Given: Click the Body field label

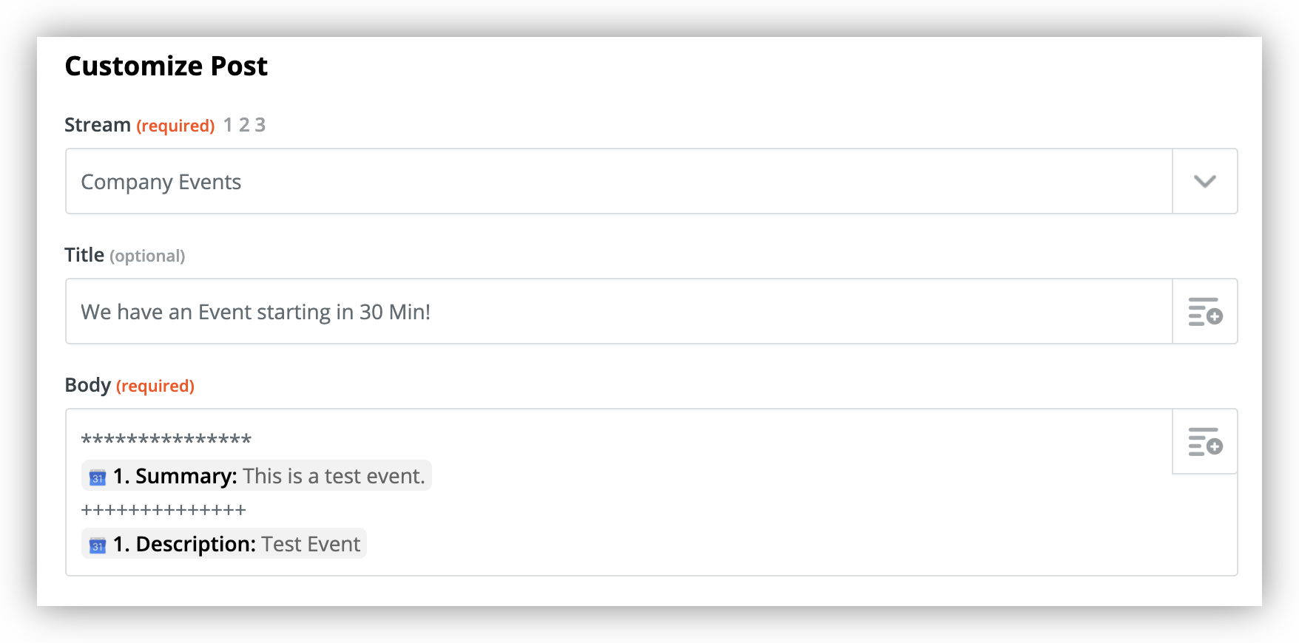Looking at the screenshot, I should [88, 385].
